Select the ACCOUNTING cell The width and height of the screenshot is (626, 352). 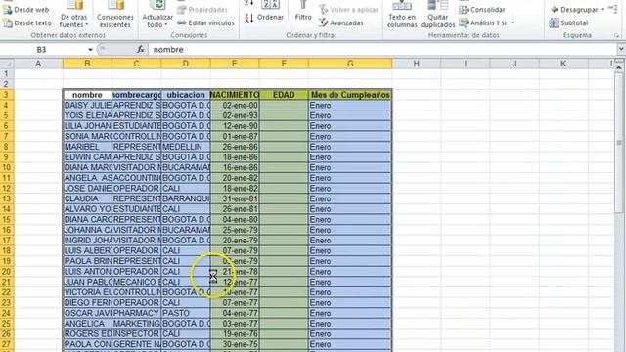click(137, 178)
